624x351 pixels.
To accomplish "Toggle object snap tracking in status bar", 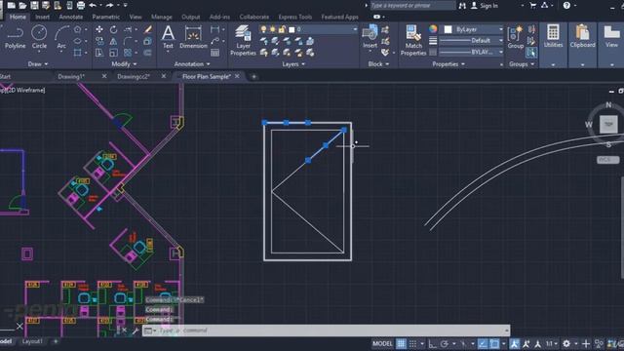I will 483,343.
